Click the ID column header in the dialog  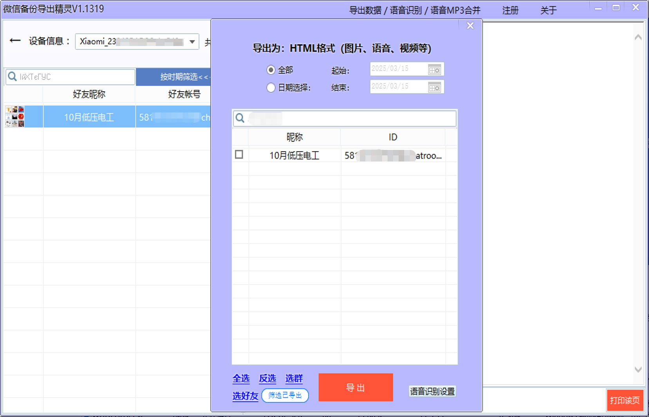tap(393, 137)
